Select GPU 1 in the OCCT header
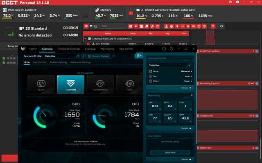This screenshot has height=163, width=262. [131, 9]
